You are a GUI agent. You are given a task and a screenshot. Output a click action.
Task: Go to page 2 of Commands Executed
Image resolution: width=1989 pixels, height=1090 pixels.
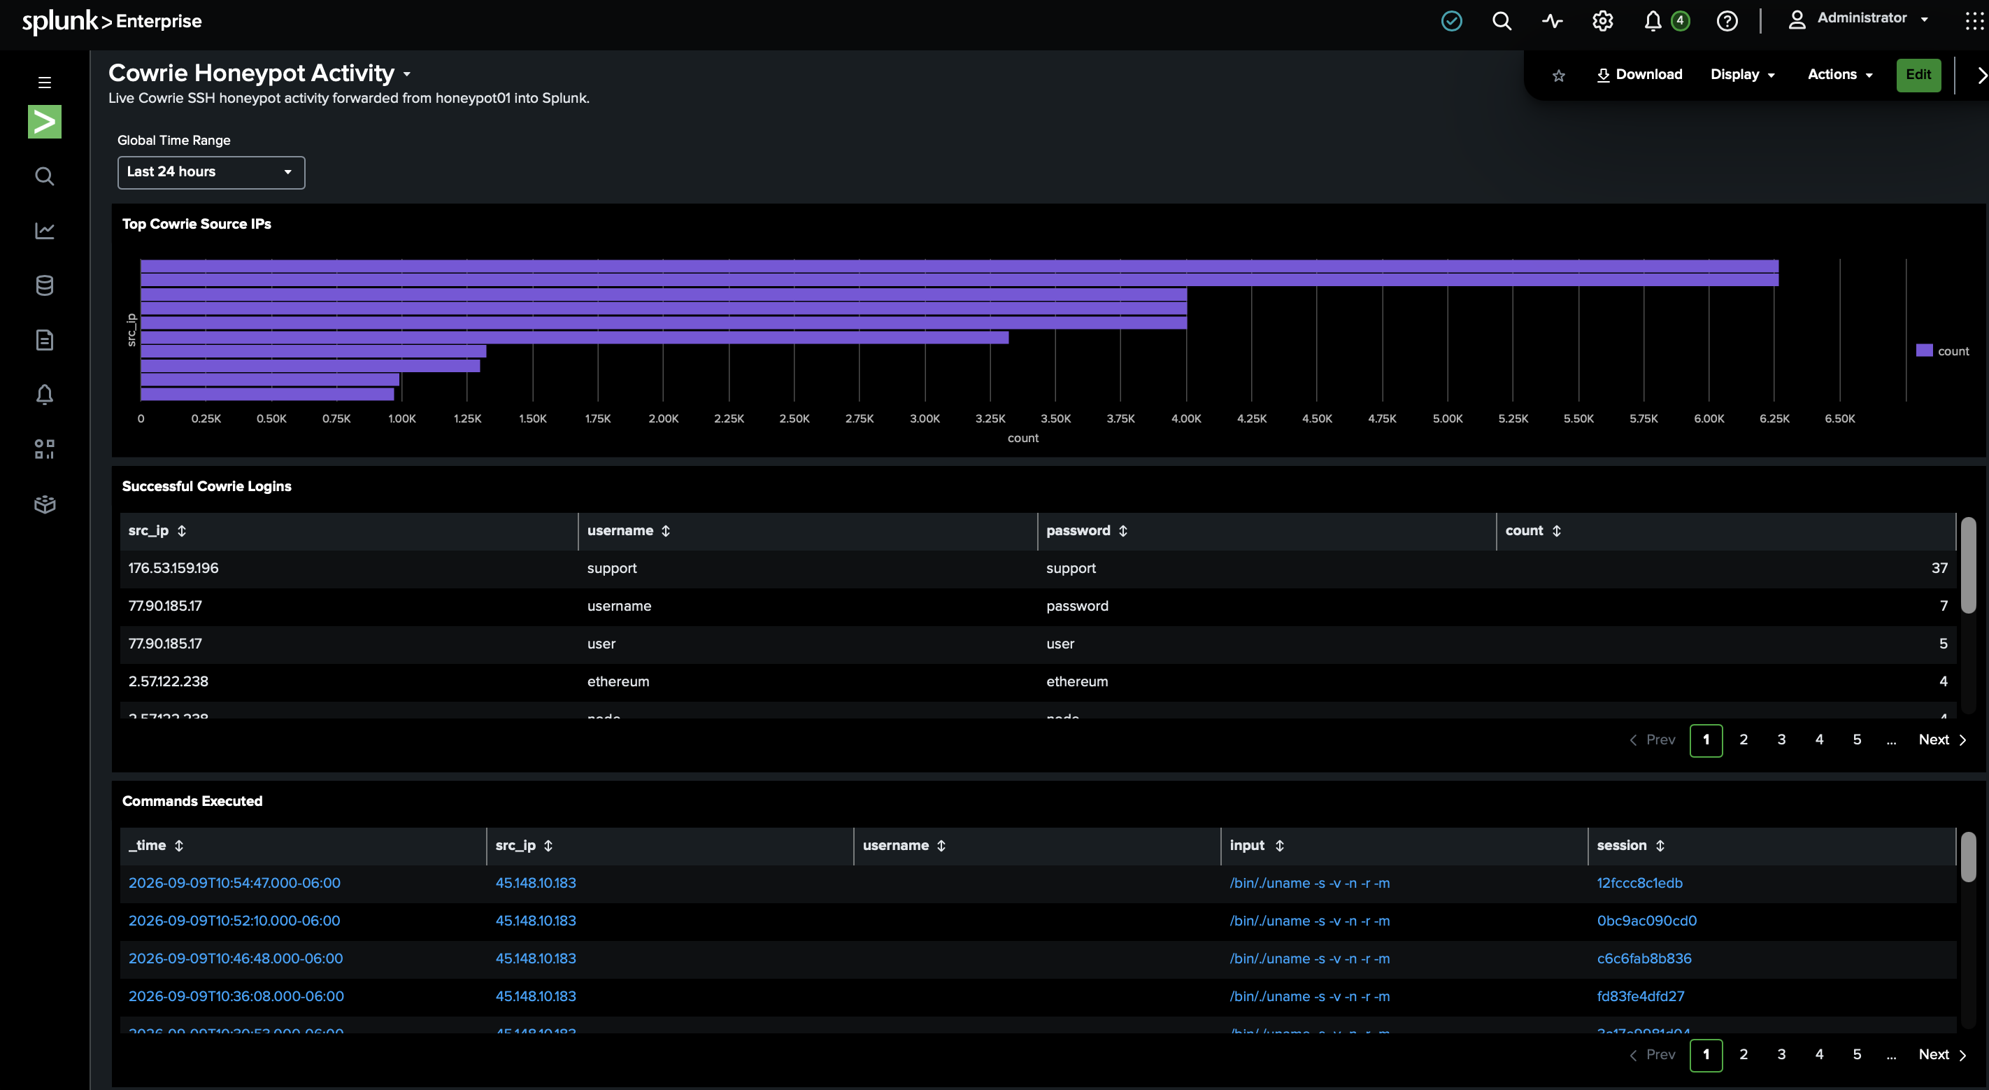pyautogui.click(x=1744, y=1054)
